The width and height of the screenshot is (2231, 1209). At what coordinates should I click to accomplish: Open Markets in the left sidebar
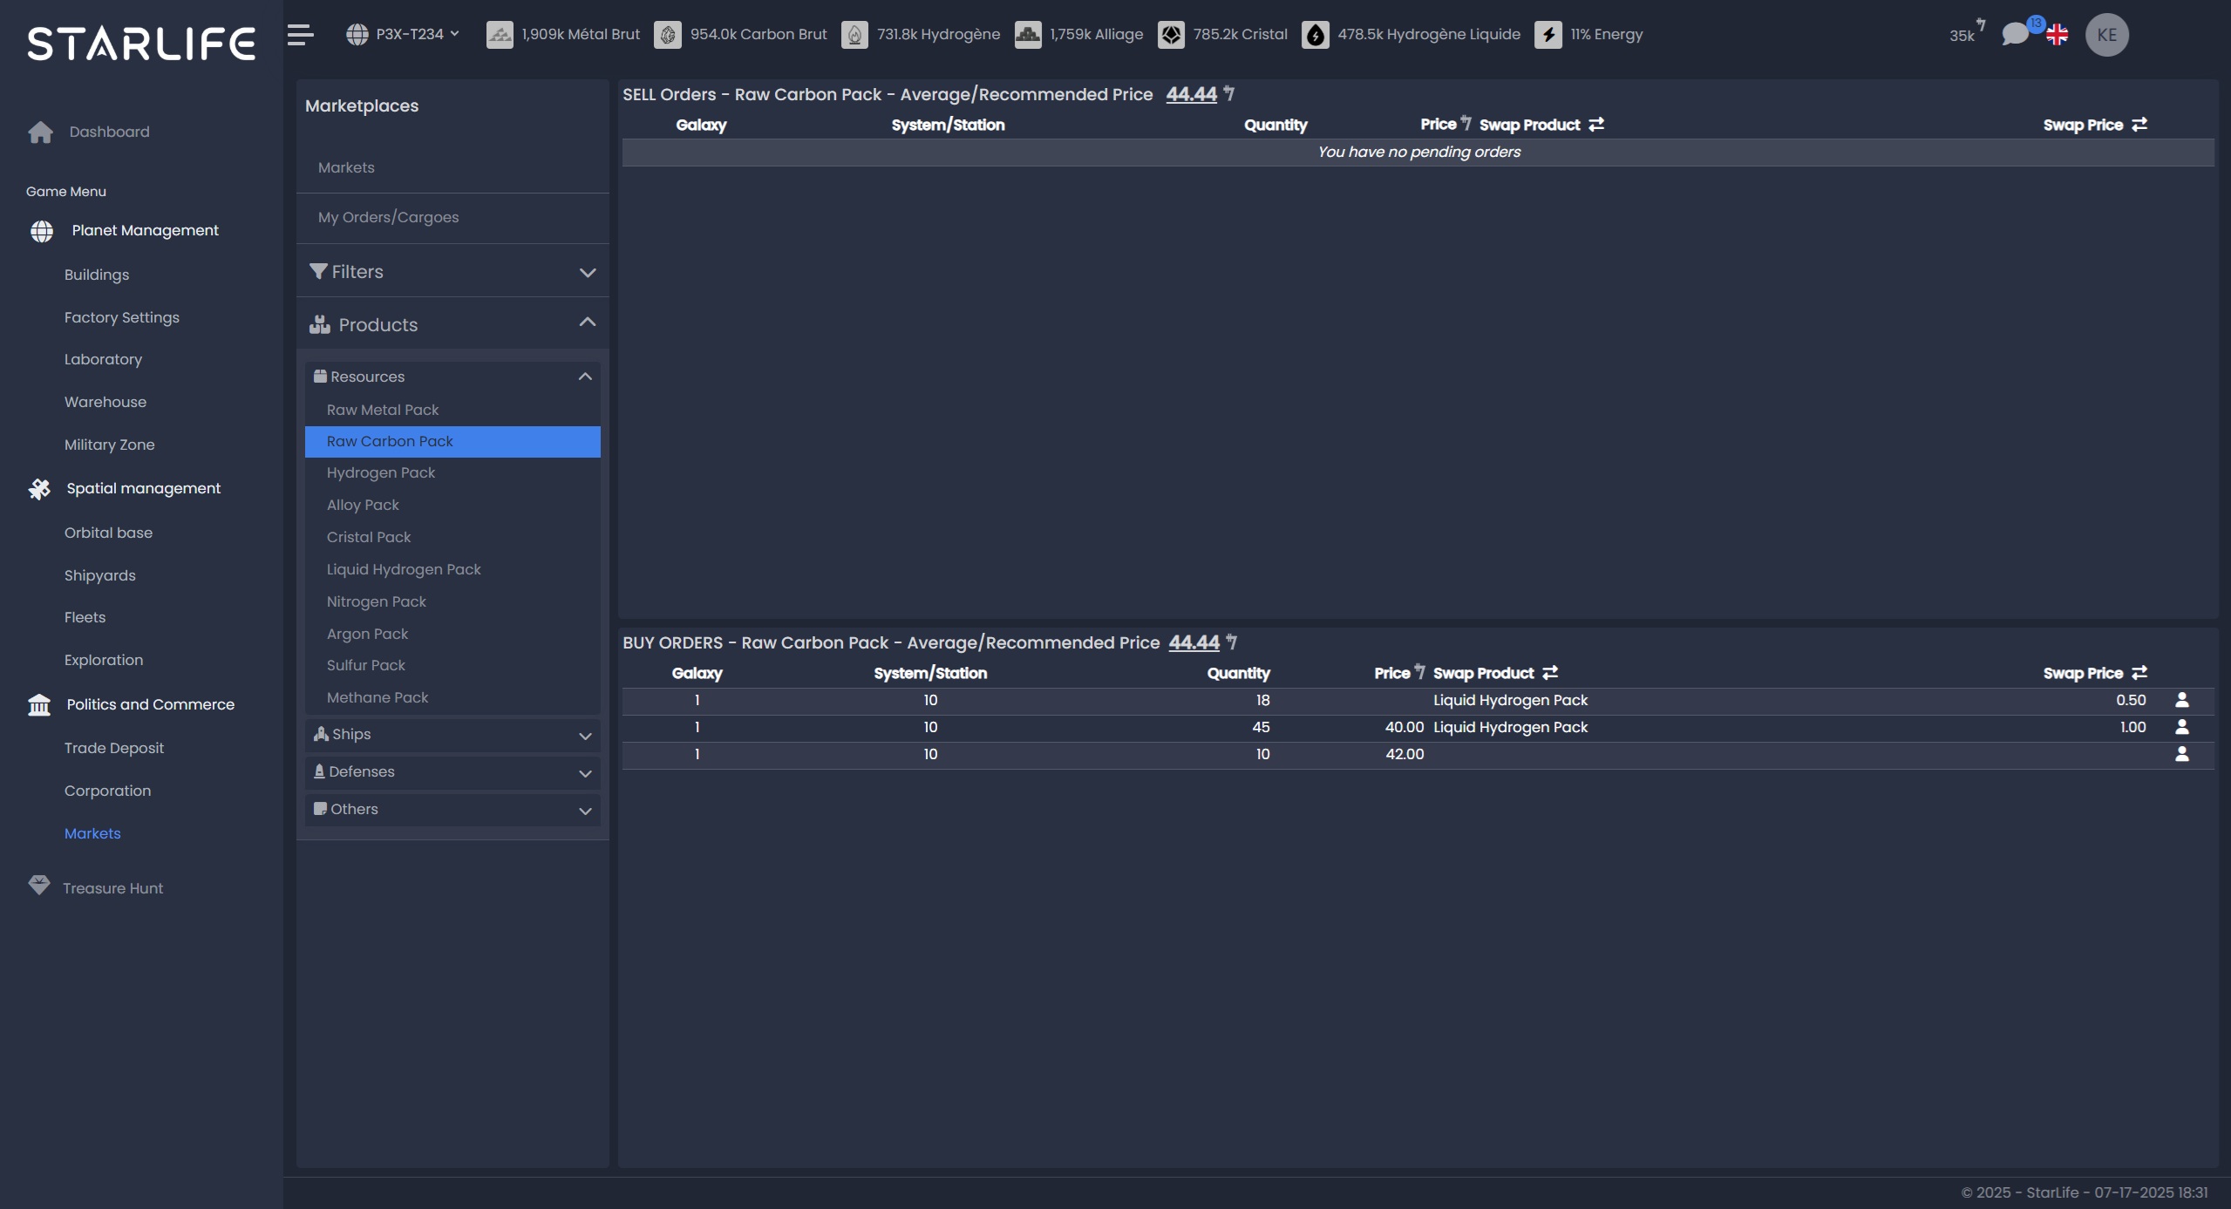(92, 833)
